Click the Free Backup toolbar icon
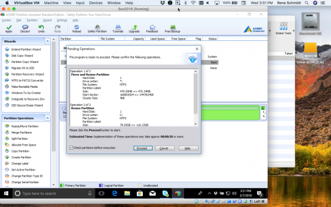The width and height of the screenshot is (331, 207). tap(173, 29)
